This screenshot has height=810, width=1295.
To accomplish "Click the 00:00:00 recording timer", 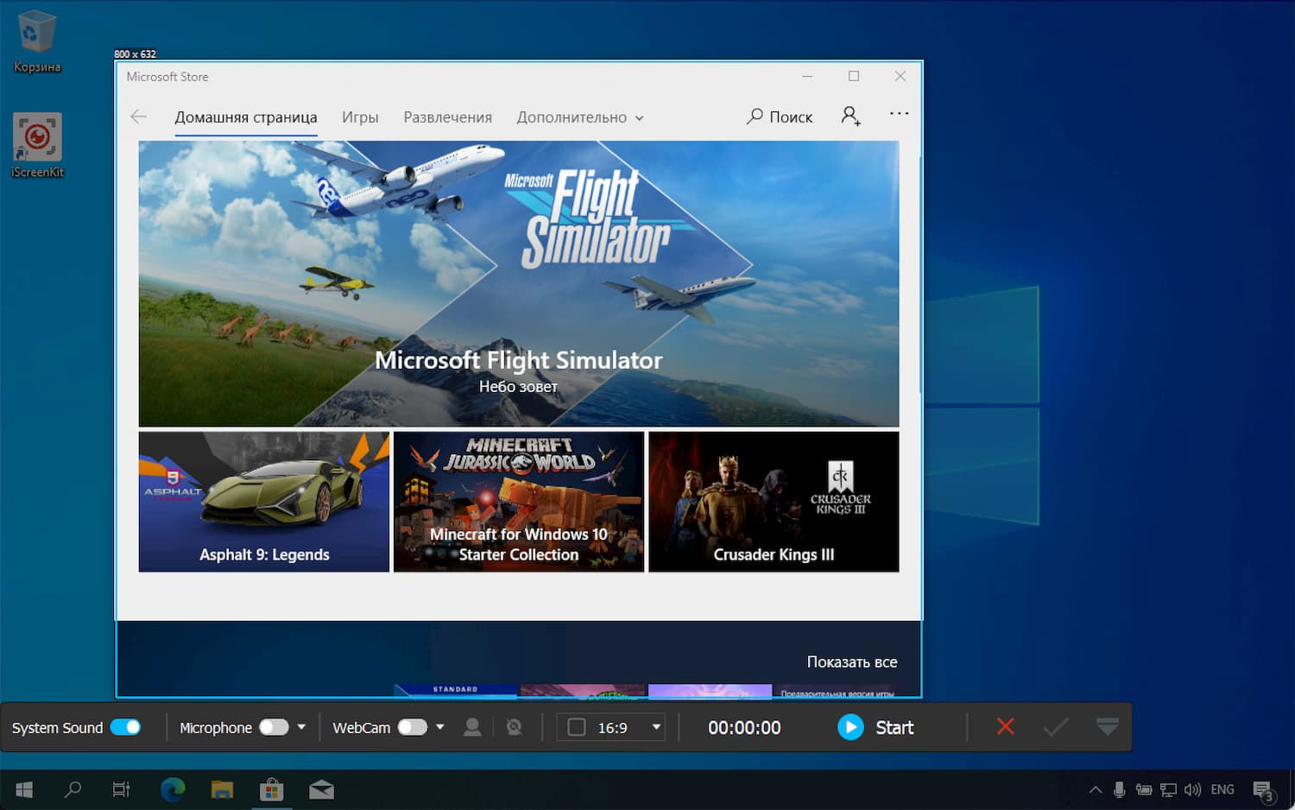I will point(744,728).
